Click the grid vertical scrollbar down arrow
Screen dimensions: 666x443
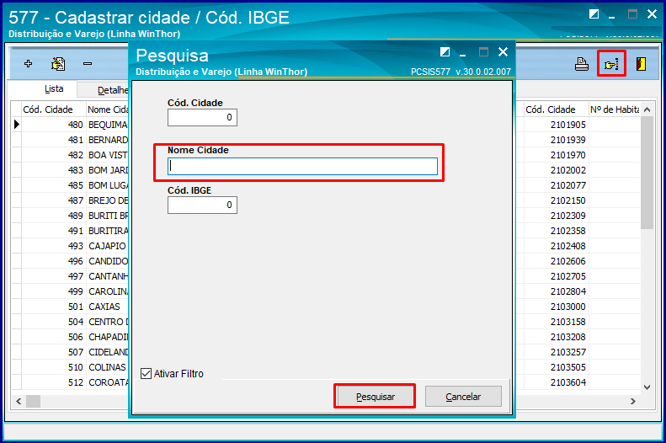click(647, 387)
